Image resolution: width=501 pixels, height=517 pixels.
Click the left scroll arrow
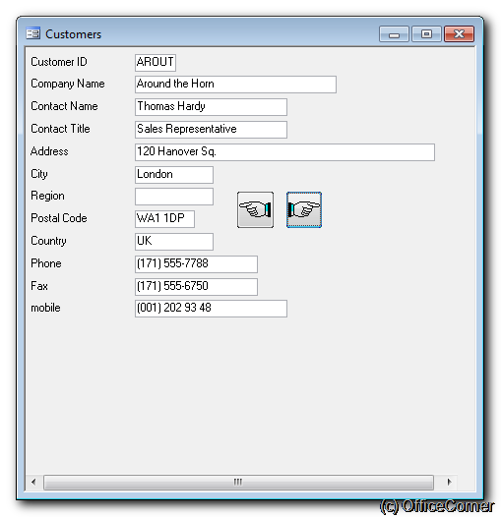coord(33,482)
